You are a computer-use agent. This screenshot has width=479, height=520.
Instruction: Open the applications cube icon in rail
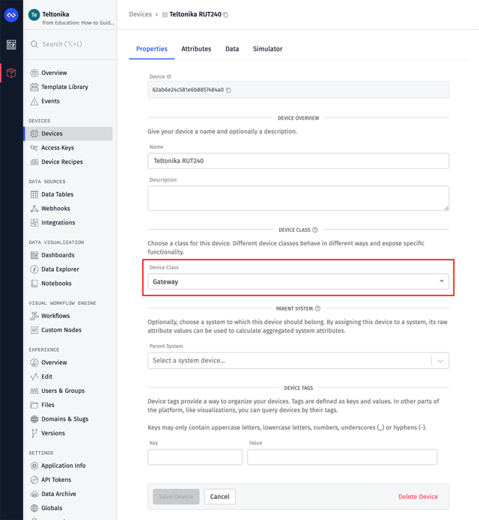(x=11, y=73)
